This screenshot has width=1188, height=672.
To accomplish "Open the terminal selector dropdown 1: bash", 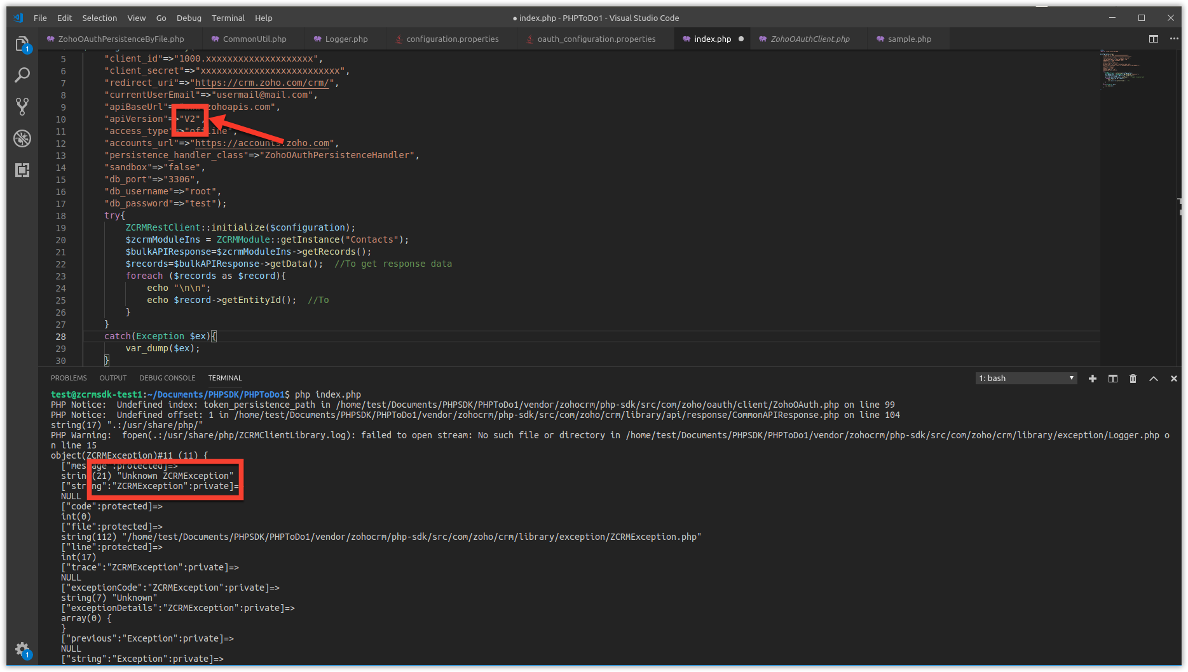I will coord(1027,379).
